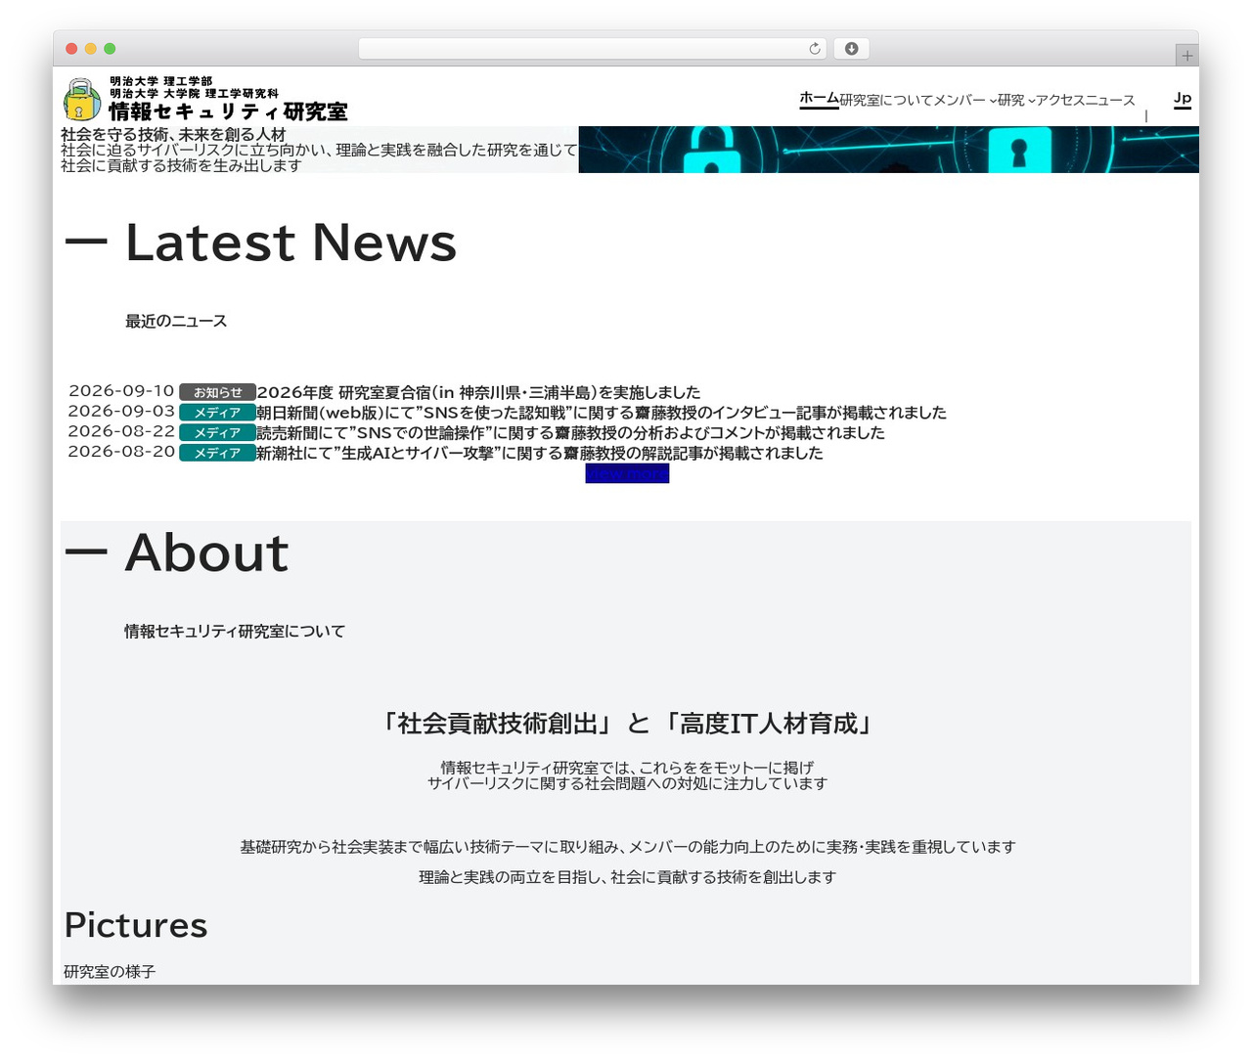1252x1060 pixels.
Task: Click the 情報セキュリティ研究室について subtitle
Action: [235, 632]
